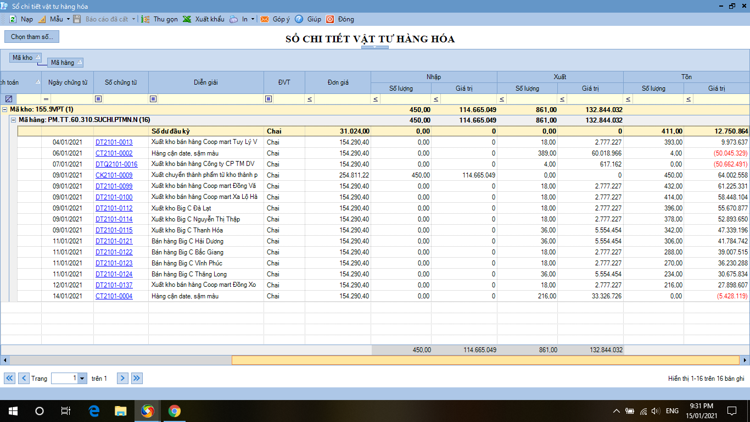The height and width of the screenshot is (422, 750).
Task: Click the Đơn giá filter input field
Action: tap(343, 99)
